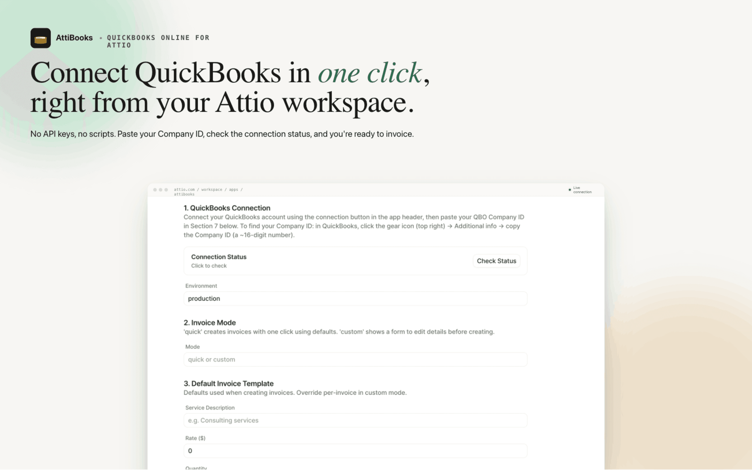Image resolution: width=752 pixels, height=470 pixels.
Task: Click into the Service Description input
Action: (x=355, y=420)
